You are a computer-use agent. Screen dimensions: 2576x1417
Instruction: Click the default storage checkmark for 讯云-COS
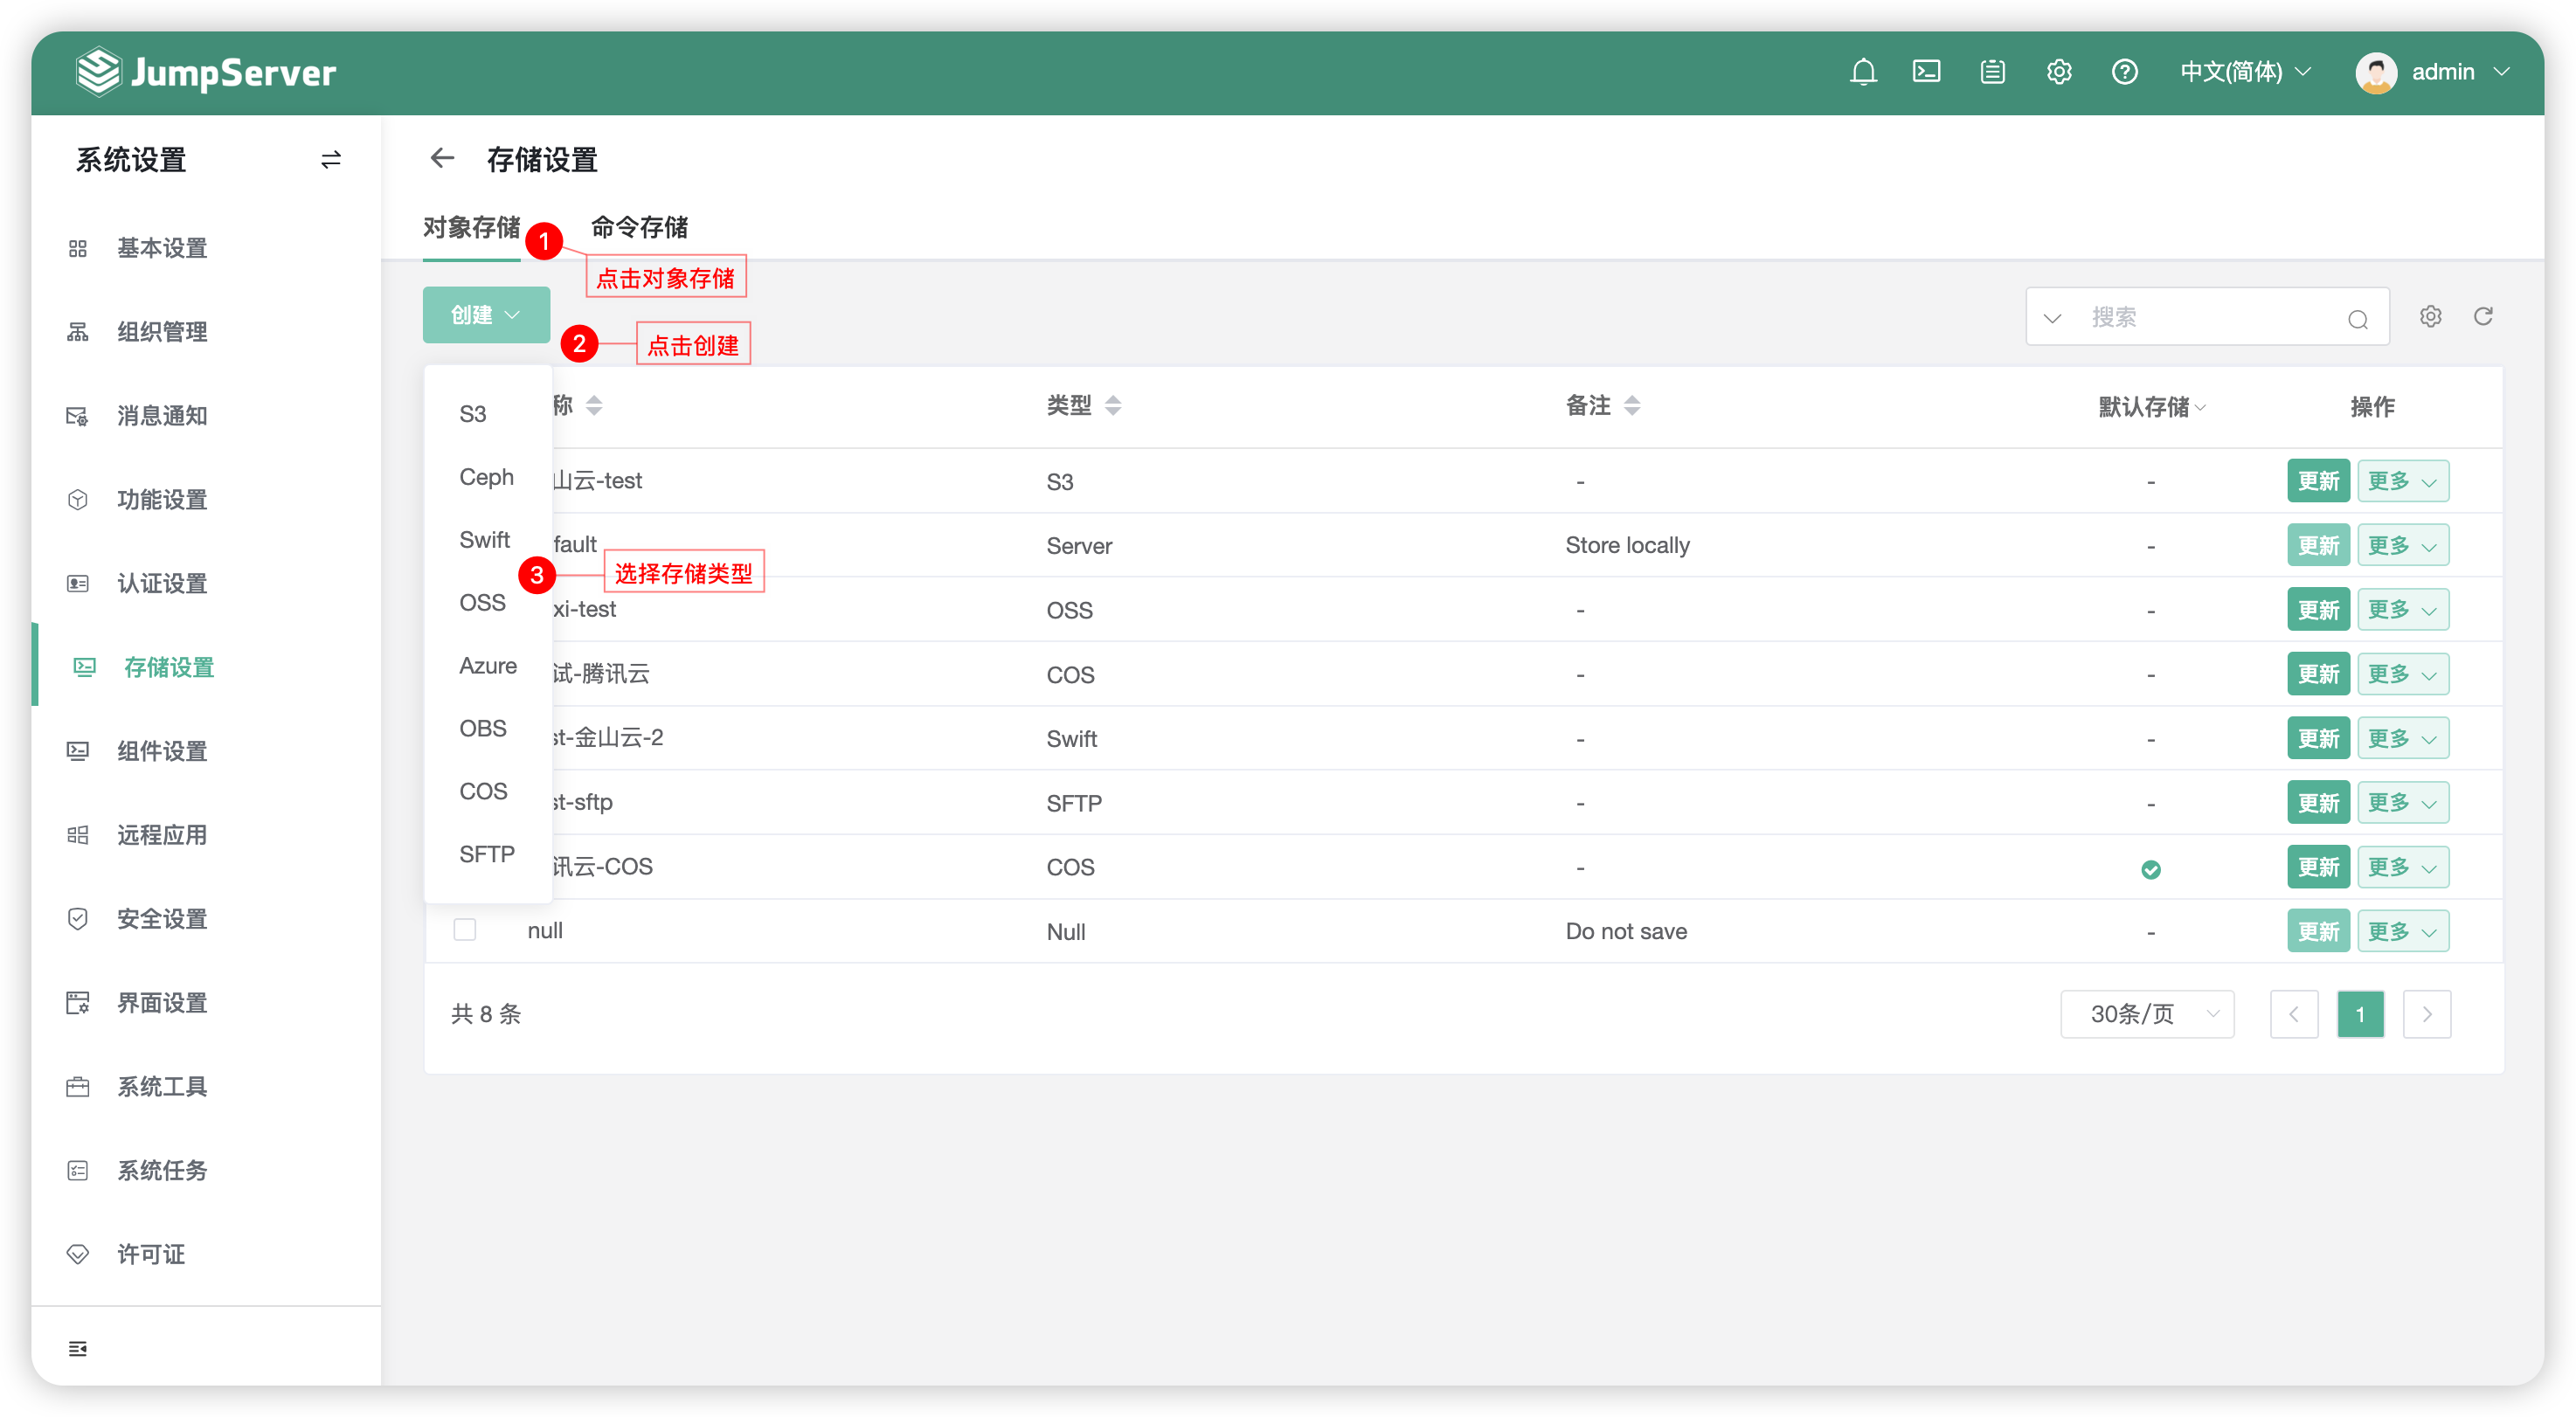tap(2151, 869)
